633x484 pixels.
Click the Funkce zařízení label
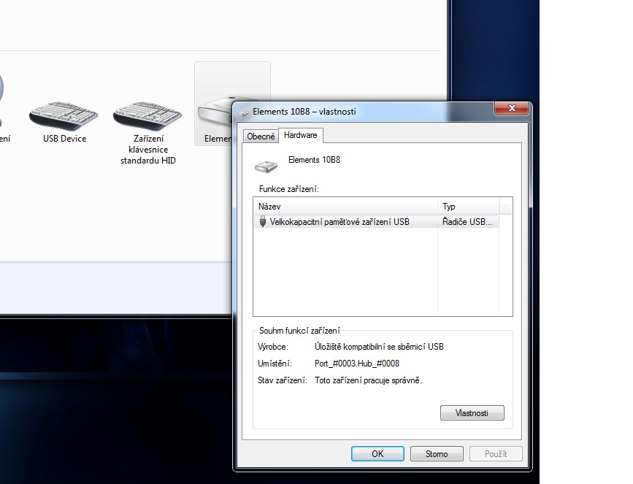[x=289, y=189]
